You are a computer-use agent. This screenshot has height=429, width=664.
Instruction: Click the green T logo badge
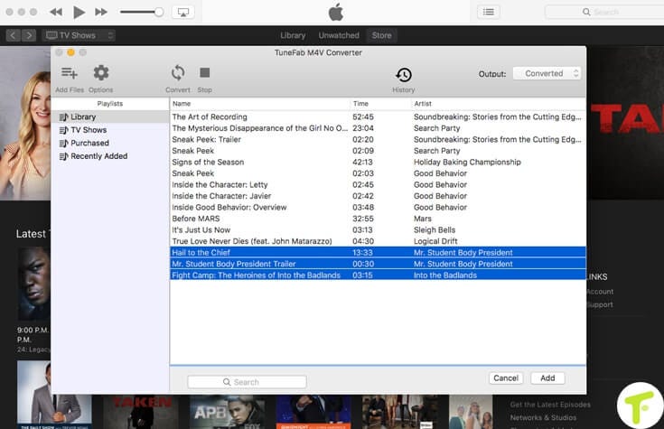[641, 406]
